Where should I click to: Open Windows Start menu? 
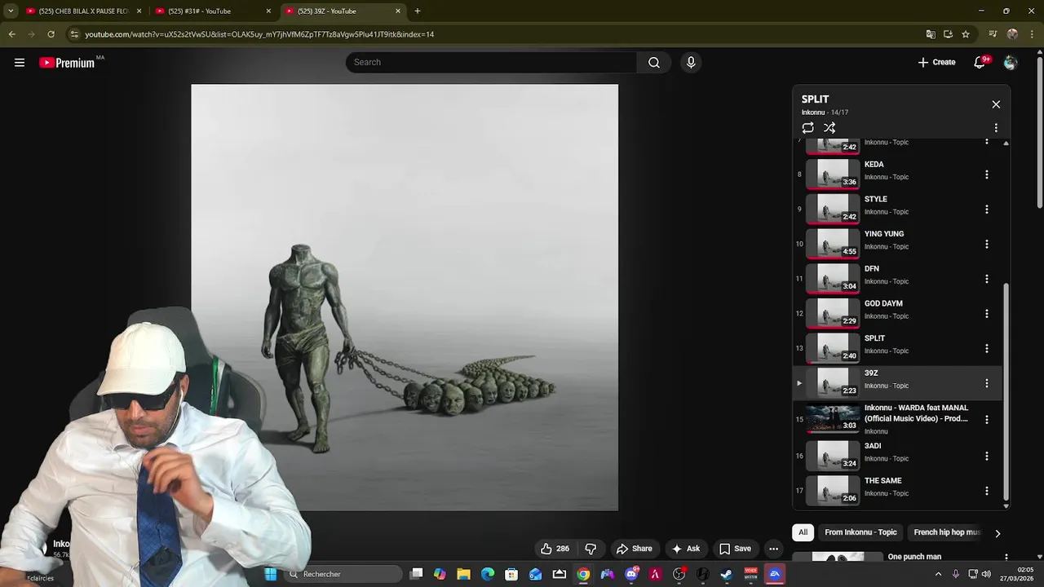270,574
